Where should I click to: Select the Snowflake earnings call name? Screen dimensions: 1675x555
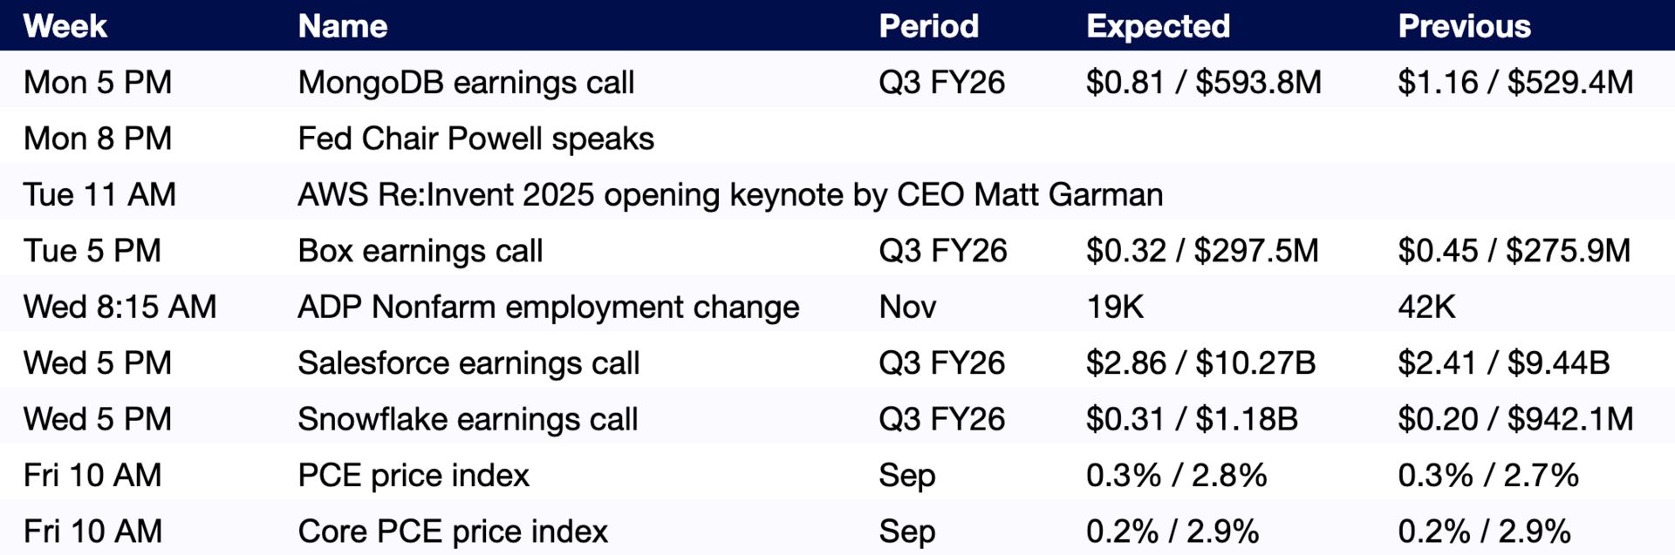coord(468,419)
